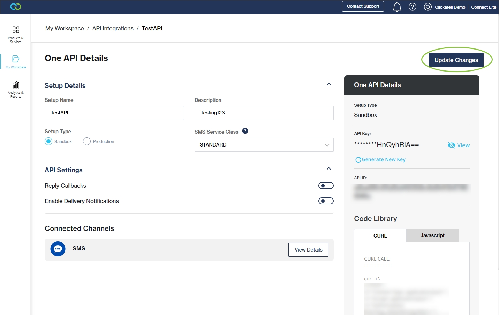499x315 pixels.
Task: Select the Sandbox setup type
Action: click(x=48, y=141)
